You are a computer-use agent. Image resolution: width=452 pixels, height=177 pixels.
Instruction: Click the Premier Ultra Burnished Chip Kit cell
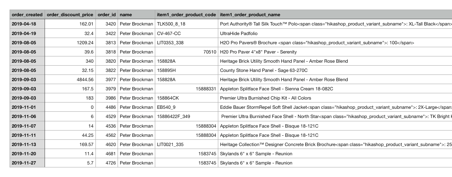pos(335,98)
